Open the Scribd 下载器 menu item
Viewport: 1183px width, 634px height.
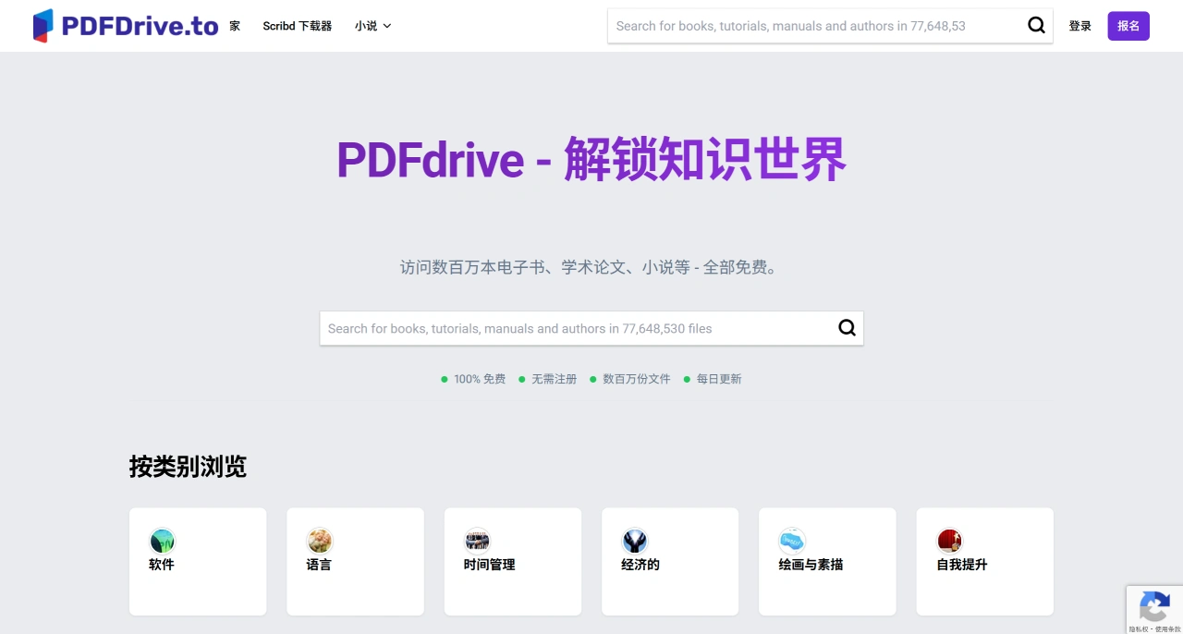[x=298, y=26]
